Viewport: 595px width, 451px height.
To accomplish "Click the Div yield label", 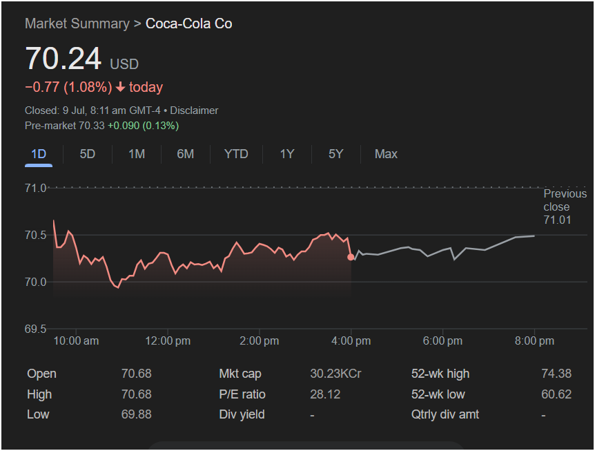I will [242, 414].
